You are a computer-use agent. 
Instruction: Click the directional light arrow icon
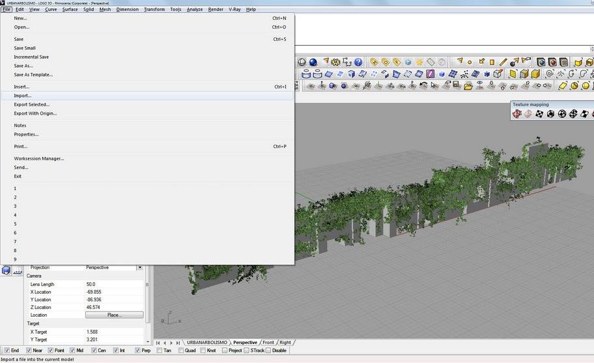481,61
